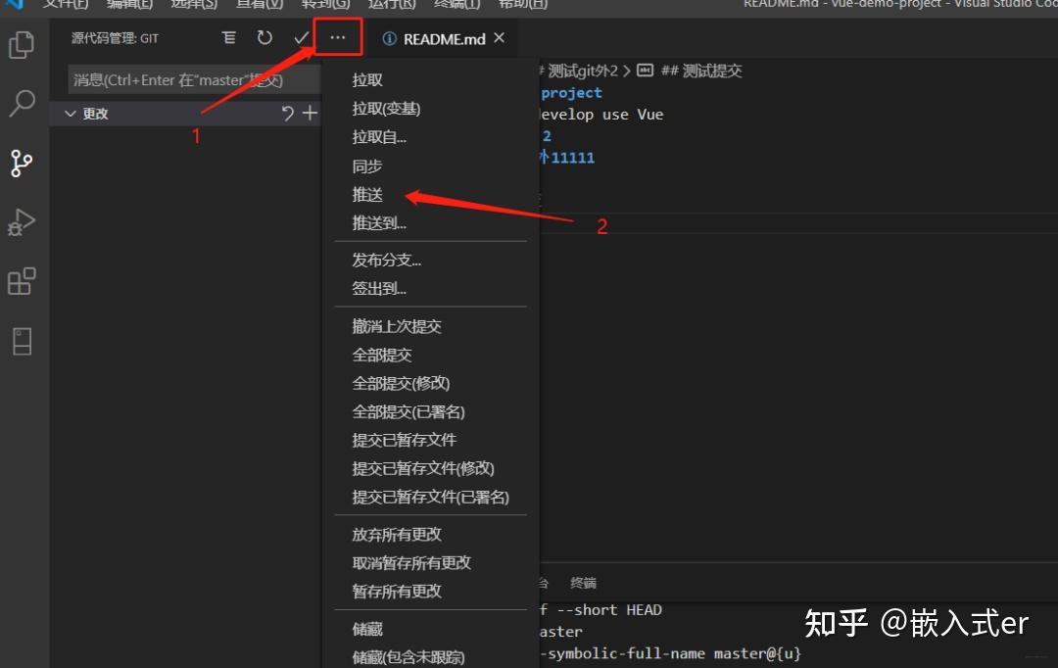Open the Search view icon
Viewport: 1058px width, 668px height.
coord(22,104)
